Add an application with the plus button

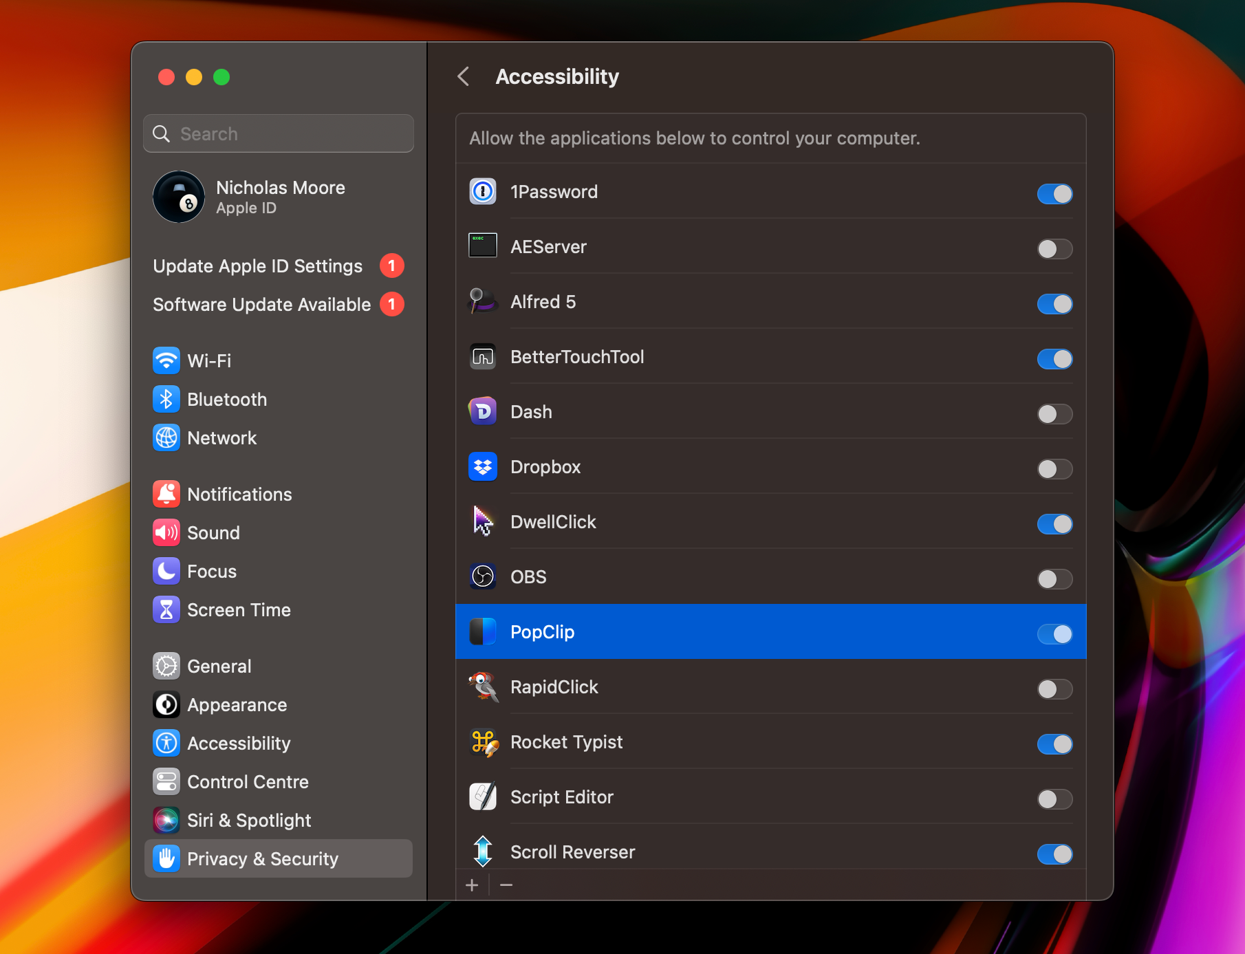472,885
